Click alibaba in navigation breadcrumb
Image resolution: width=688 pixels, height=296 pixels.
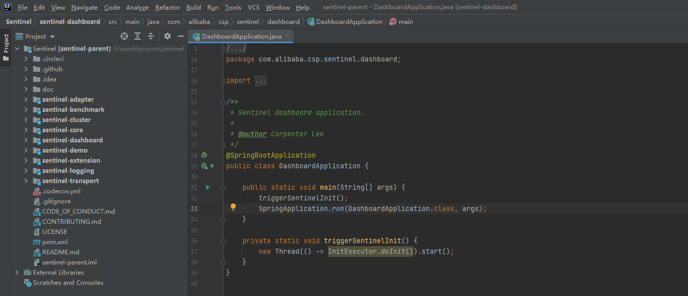(x=199, y=22)
